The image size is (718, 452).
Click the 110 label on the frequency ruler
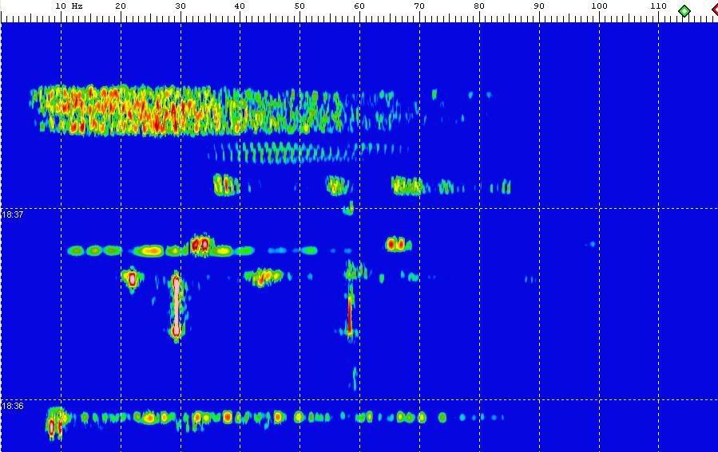coord(658,6)
